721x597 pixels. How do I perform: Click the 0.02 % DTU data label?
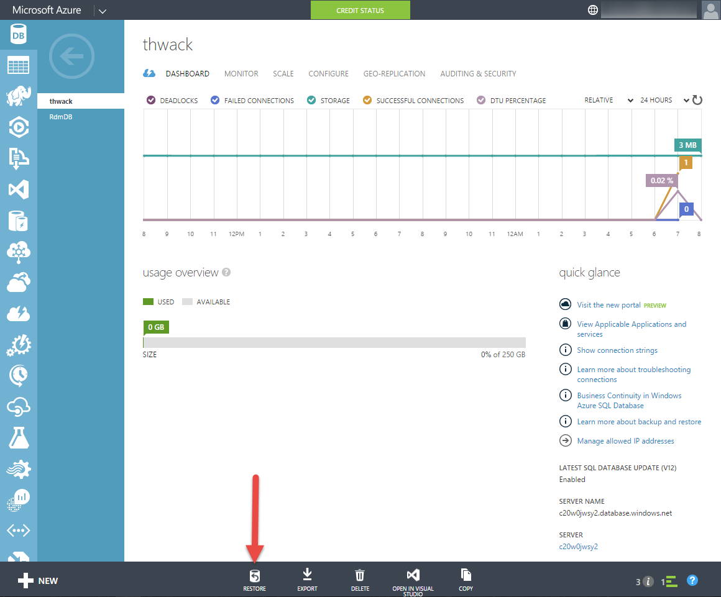[x=662, y=181]
